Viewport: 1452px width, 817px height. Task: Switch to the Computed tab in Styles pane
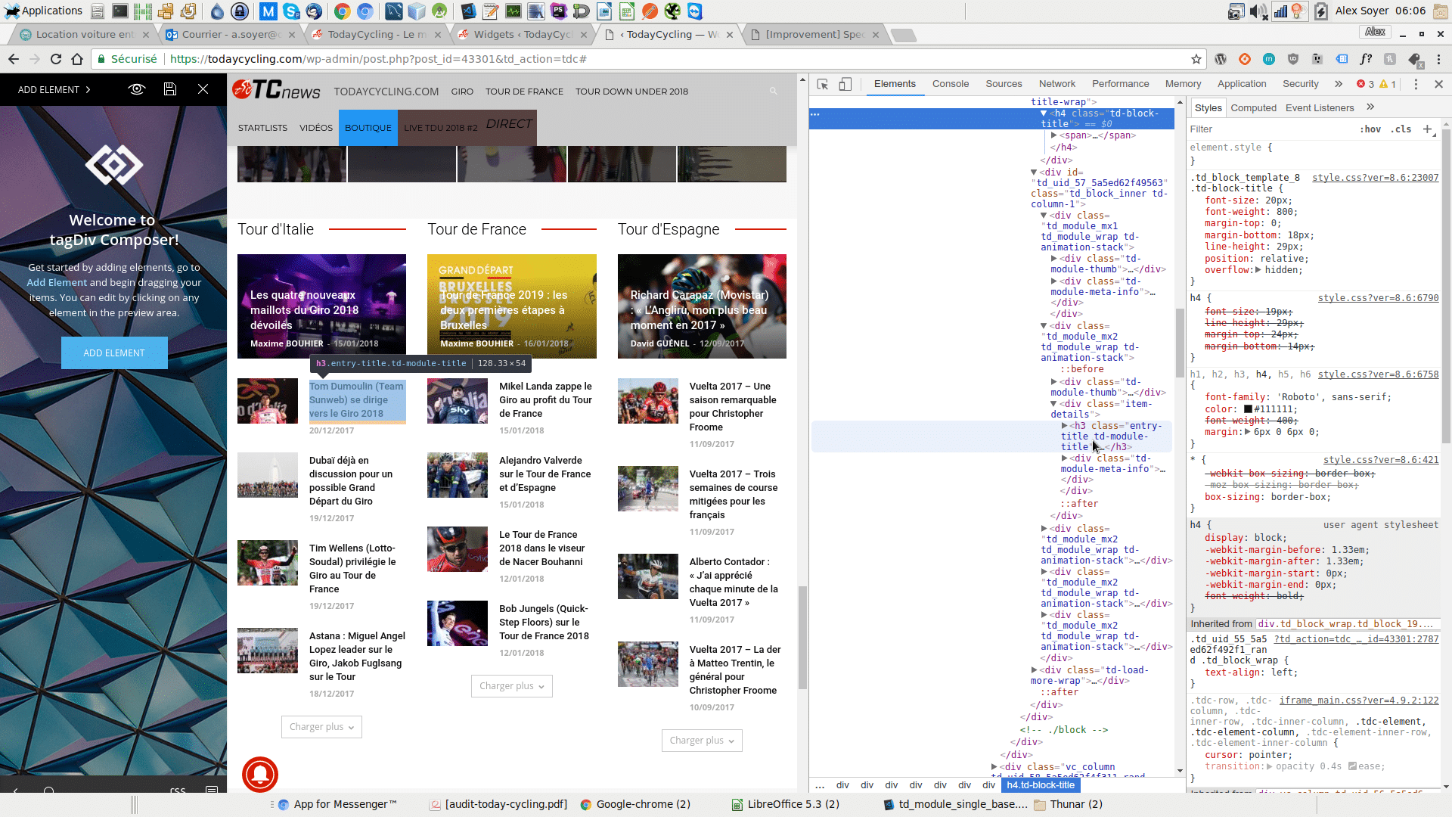[1253, 108]
